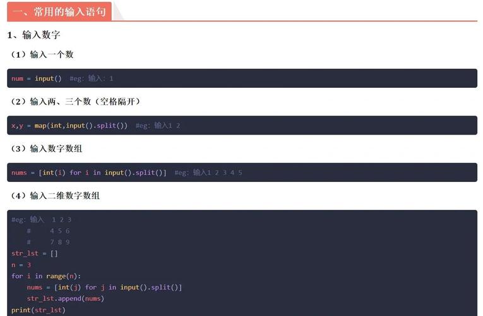Click the code line 'str_lst.append(nums)'
This screenshot has width=483, height=316.
point(65,299)
